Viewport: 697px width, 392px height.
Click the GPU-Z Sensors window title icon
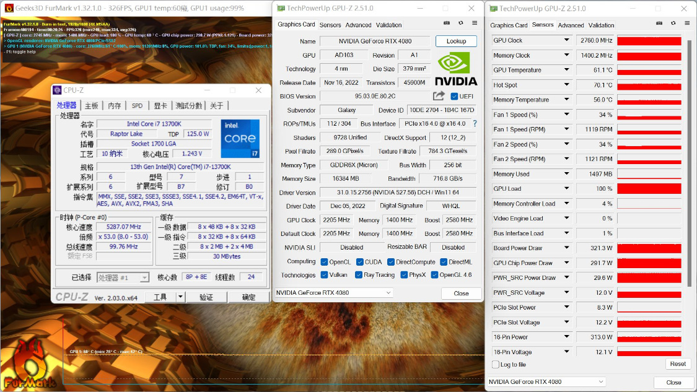493,9
